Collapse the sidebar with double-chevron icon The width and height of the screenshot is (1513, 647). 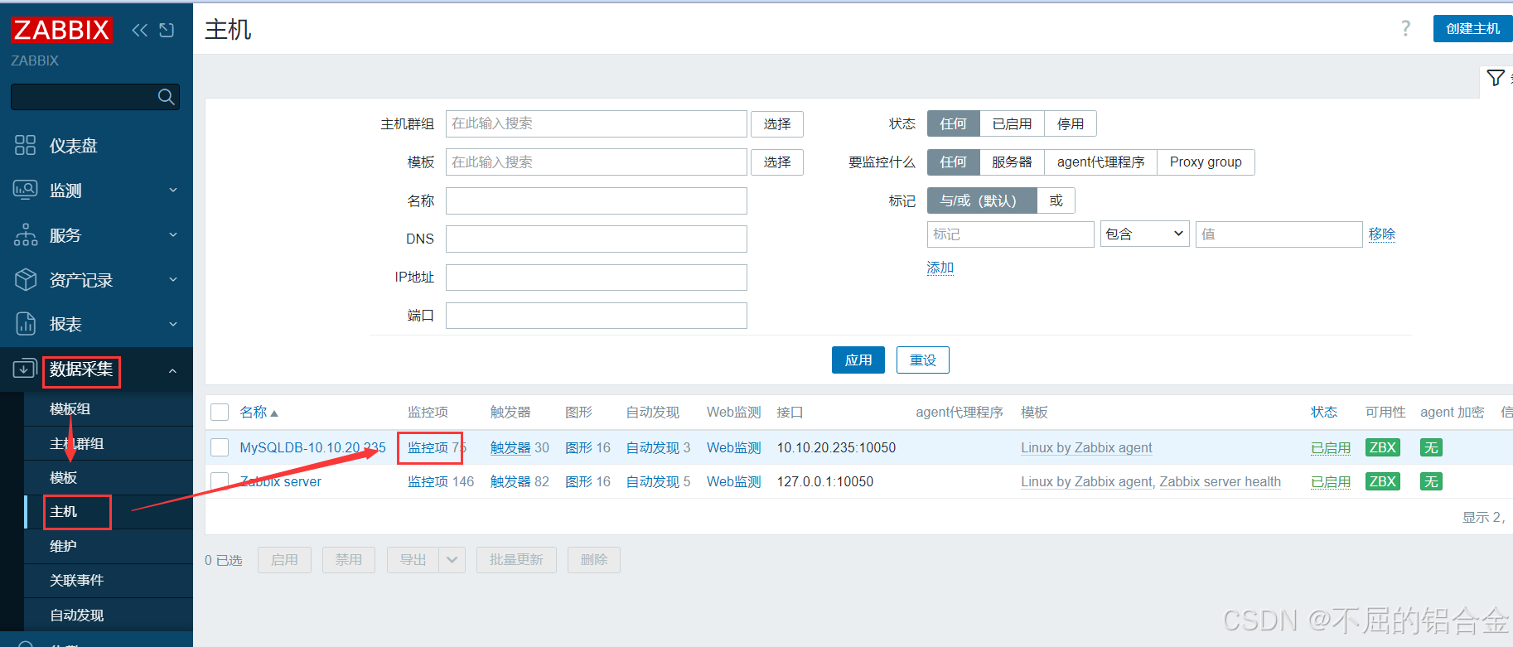pos(139,31)
